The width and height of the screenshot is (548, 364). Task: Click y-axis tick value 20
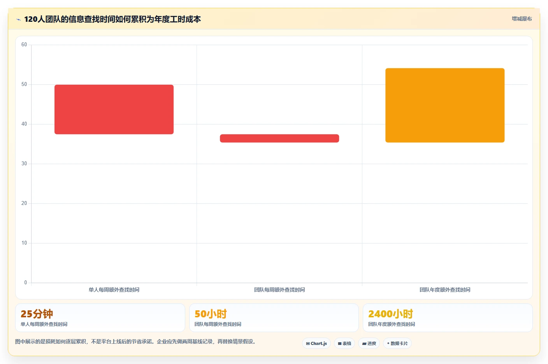pos(24,203)
